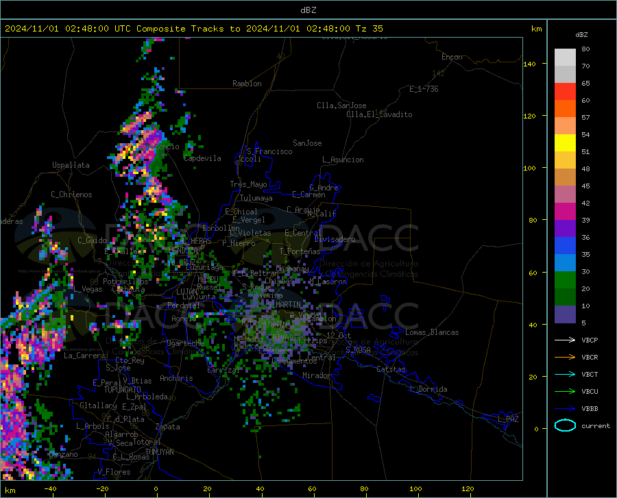Click the Clla.El_Cavadito label

click(x=379, y=114)
